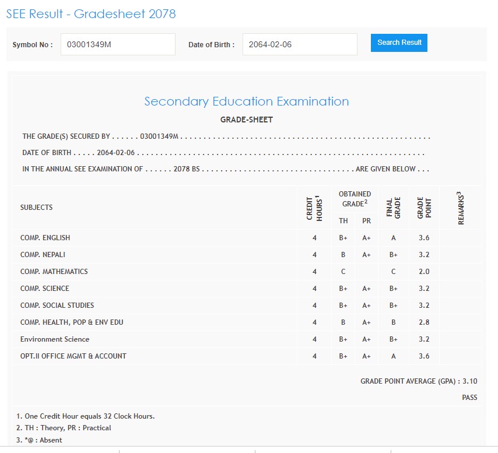Screen dimensions: 498x453
Task: Focus the Symbol No input field
Action: [x=118, y=44]
